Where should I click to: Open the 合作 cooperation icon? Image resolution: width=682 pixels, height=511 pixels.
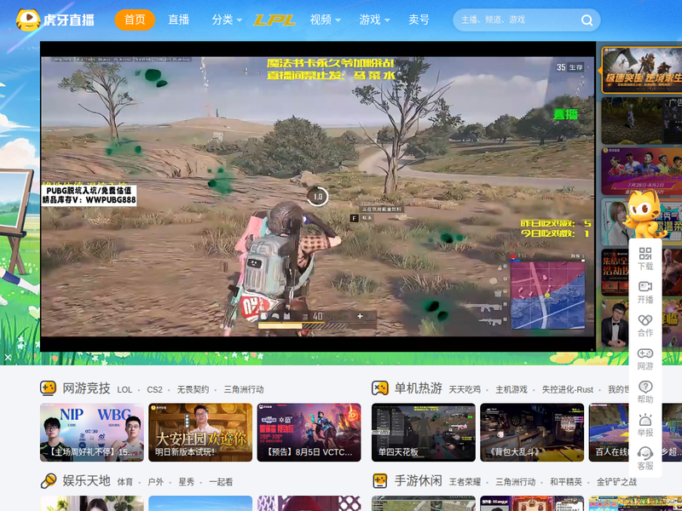click(x=645, y=325)
